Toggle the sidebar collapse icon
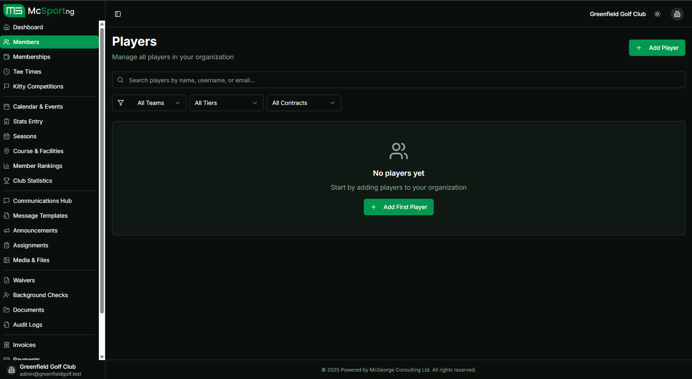 (x=118, y=14)
